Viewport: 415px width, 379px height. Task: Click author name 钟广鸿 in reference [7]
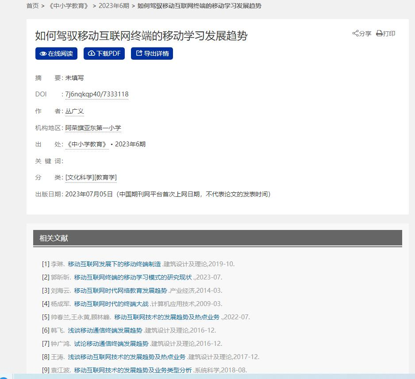pyautogui.click(x=60, y=343)
